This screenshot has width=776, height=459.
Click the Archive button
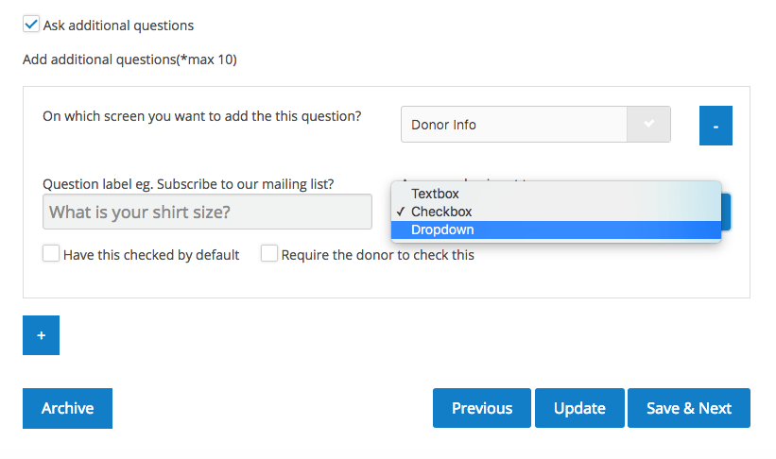67,408
